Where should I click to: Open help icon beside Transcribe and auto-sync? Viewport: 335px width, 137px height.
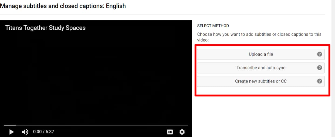[320, 68]
